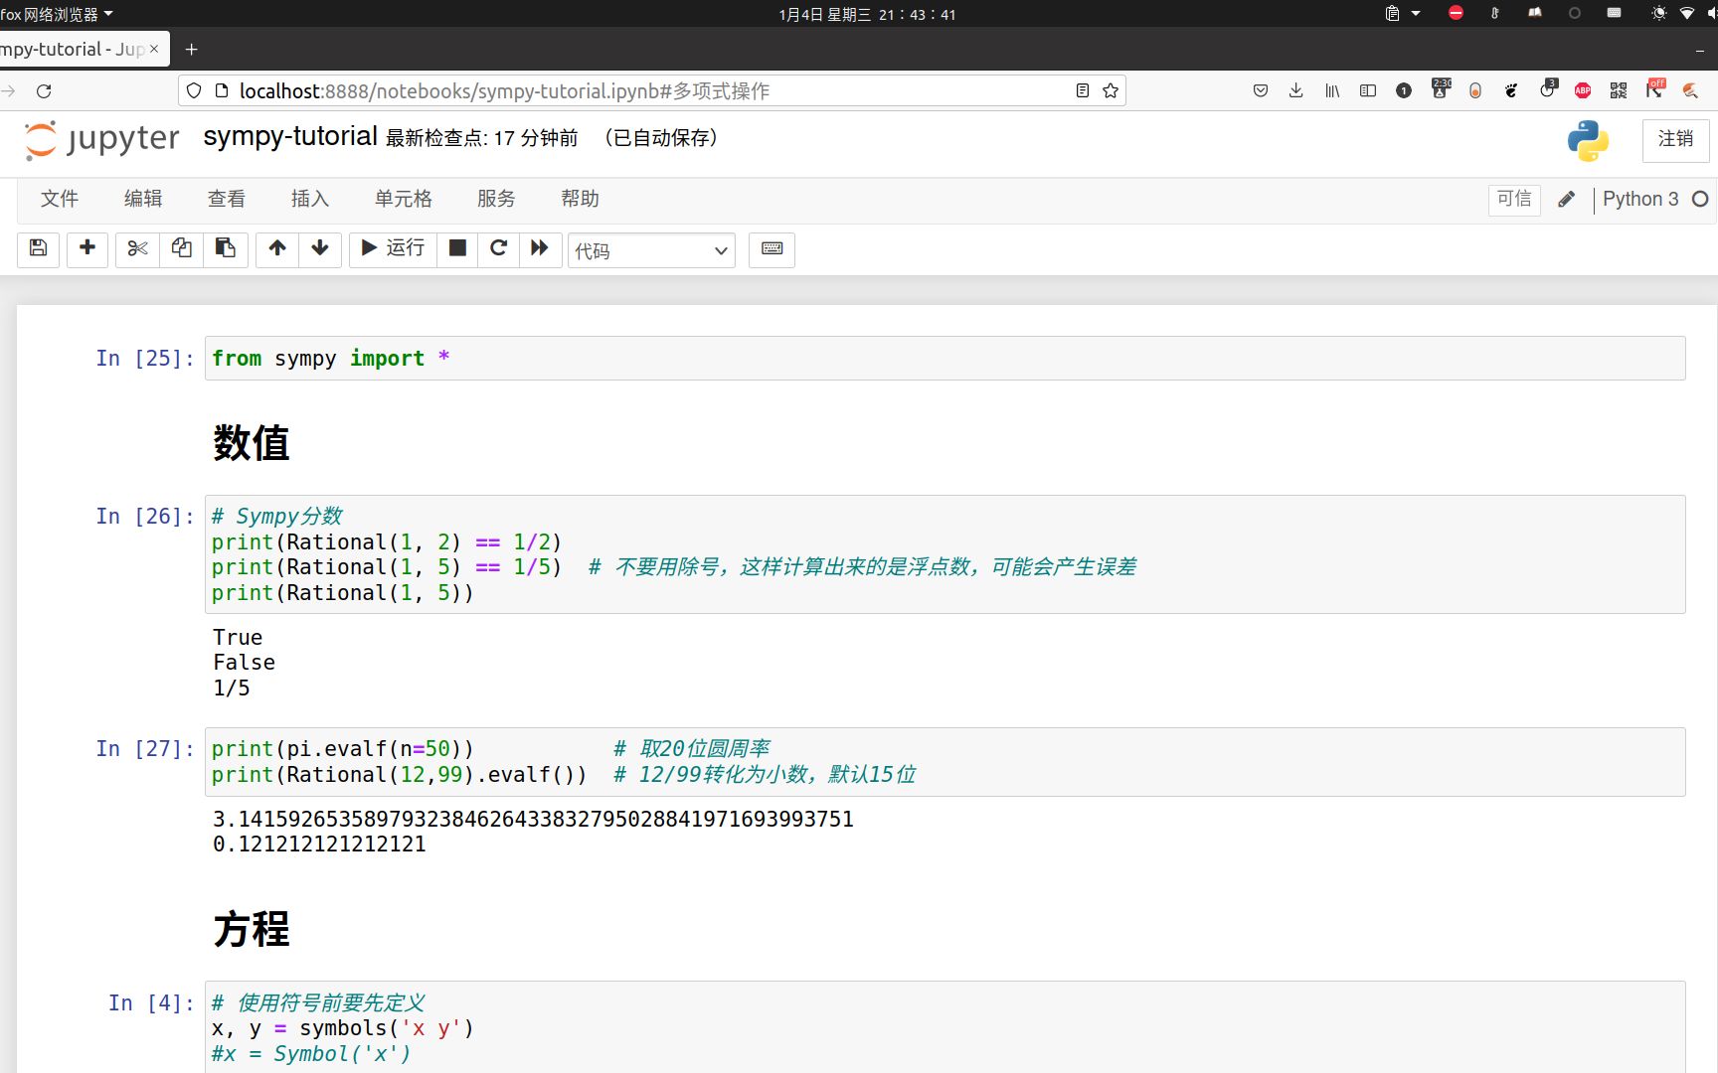Click into the In [4] symbols code cell

pos(945,1027)
